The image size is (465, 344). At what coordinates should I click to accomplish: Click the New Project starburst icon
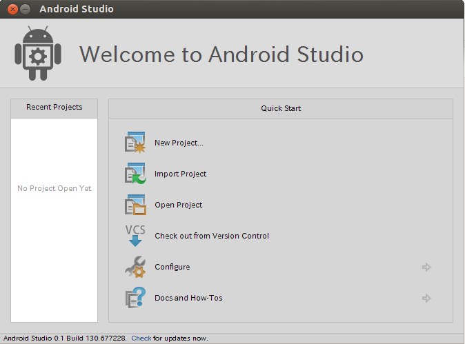coord(135,143)
